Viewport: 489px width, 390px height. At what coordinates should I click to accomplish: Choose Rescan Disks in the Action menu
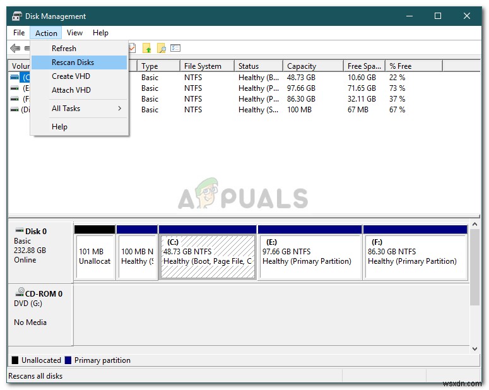tap(80, 62)
